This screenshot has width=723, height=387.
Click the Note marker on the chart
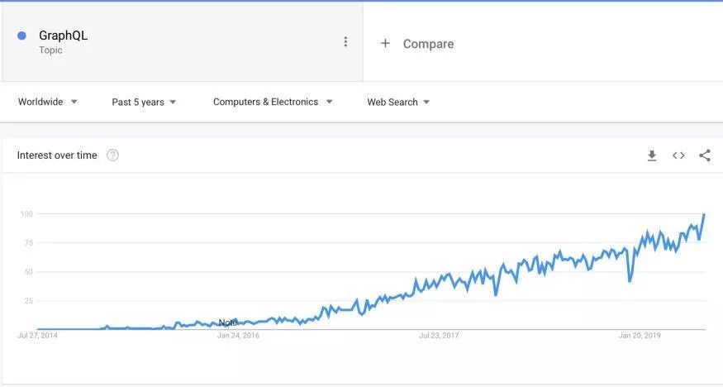[228, 322]
